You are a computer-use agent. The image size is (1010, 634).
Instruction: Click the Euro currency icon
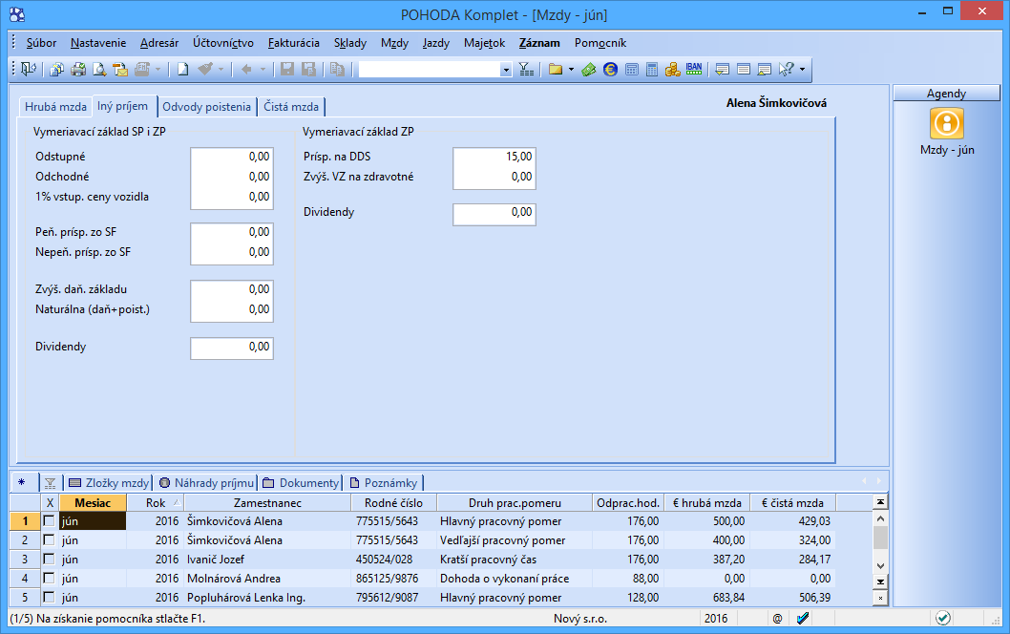[611, 70]
